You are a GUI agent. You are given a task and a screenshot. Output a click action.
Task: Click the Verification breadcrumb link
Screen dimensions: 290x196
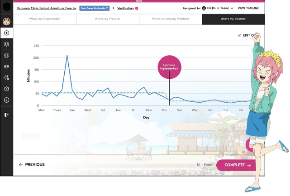(125, 8)
